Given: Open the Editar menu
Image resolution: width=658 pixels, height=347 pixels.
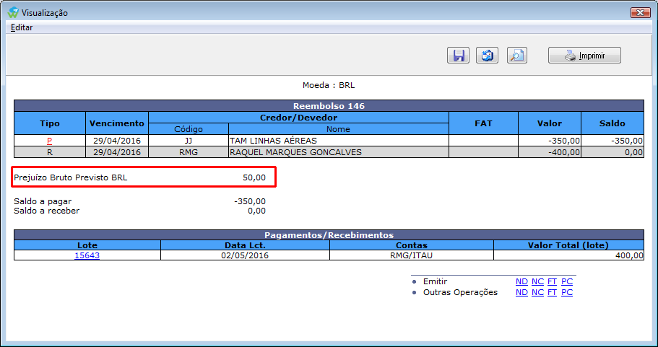Looking at the screenshot, I should 22,27.
